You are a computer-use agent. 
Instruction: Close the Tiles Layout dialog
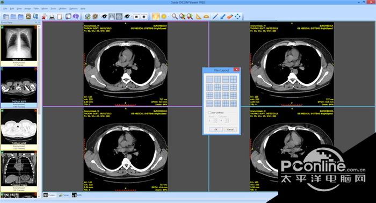(236, 69)
